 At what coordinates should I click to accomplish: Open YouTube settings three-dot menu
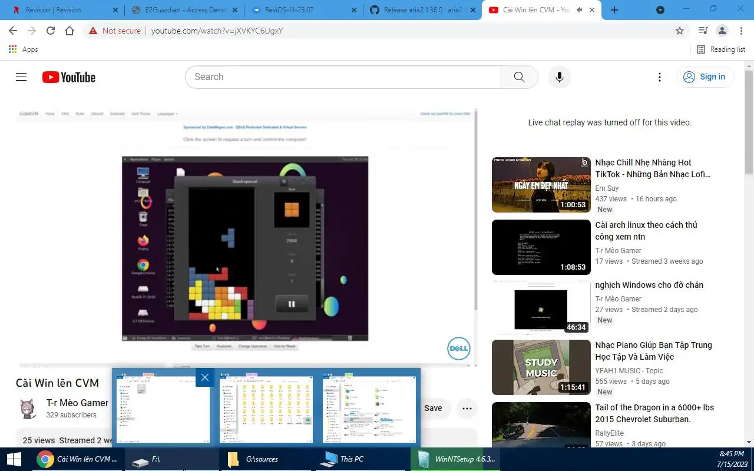click(x=660, y=77)
